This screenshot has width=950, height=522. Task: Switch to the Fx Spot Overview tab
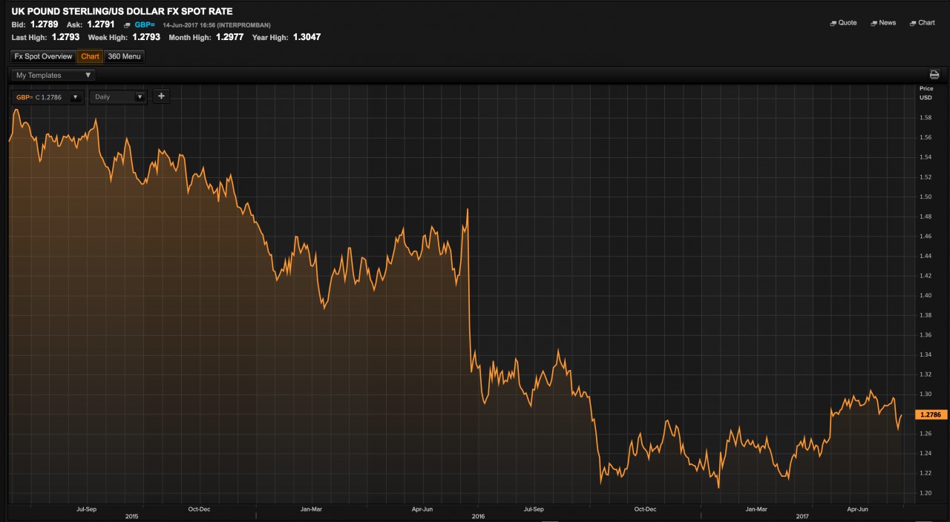coord(43,56)
